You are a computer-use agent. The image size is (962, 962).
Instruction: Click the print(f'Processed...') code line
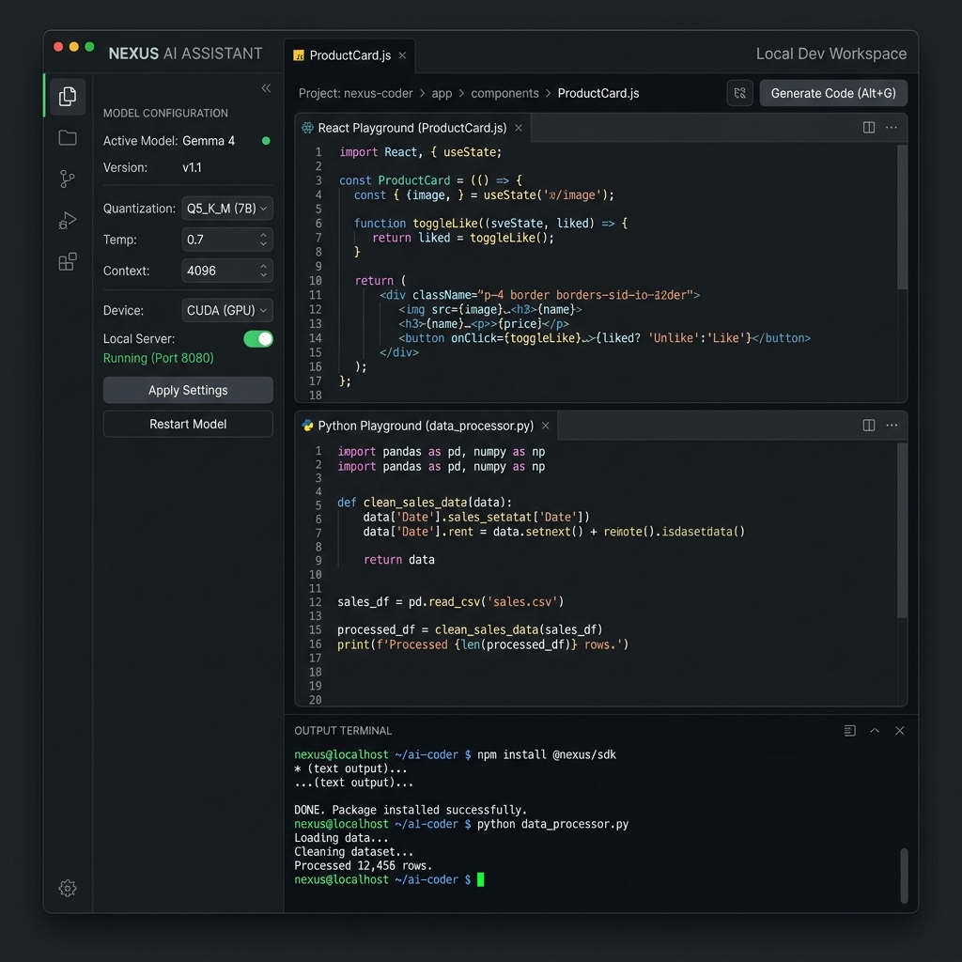click(x=483, y=644)
